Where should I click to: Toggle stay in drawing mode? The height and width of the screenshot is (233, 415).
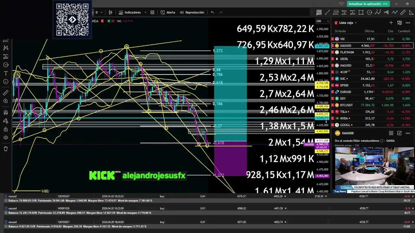[6, 121]
